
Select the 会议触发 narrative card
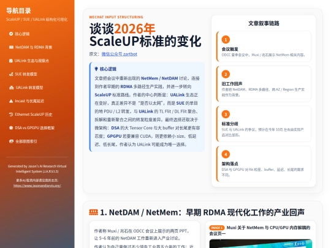264,47
